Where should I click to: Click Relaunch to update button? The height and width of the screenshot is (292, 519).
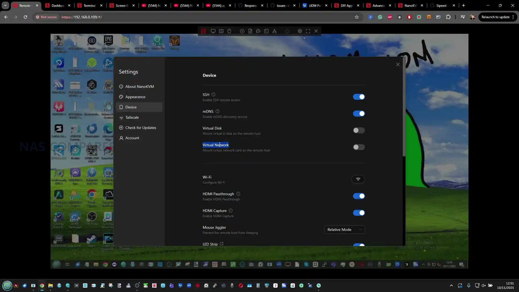point(495,17)
